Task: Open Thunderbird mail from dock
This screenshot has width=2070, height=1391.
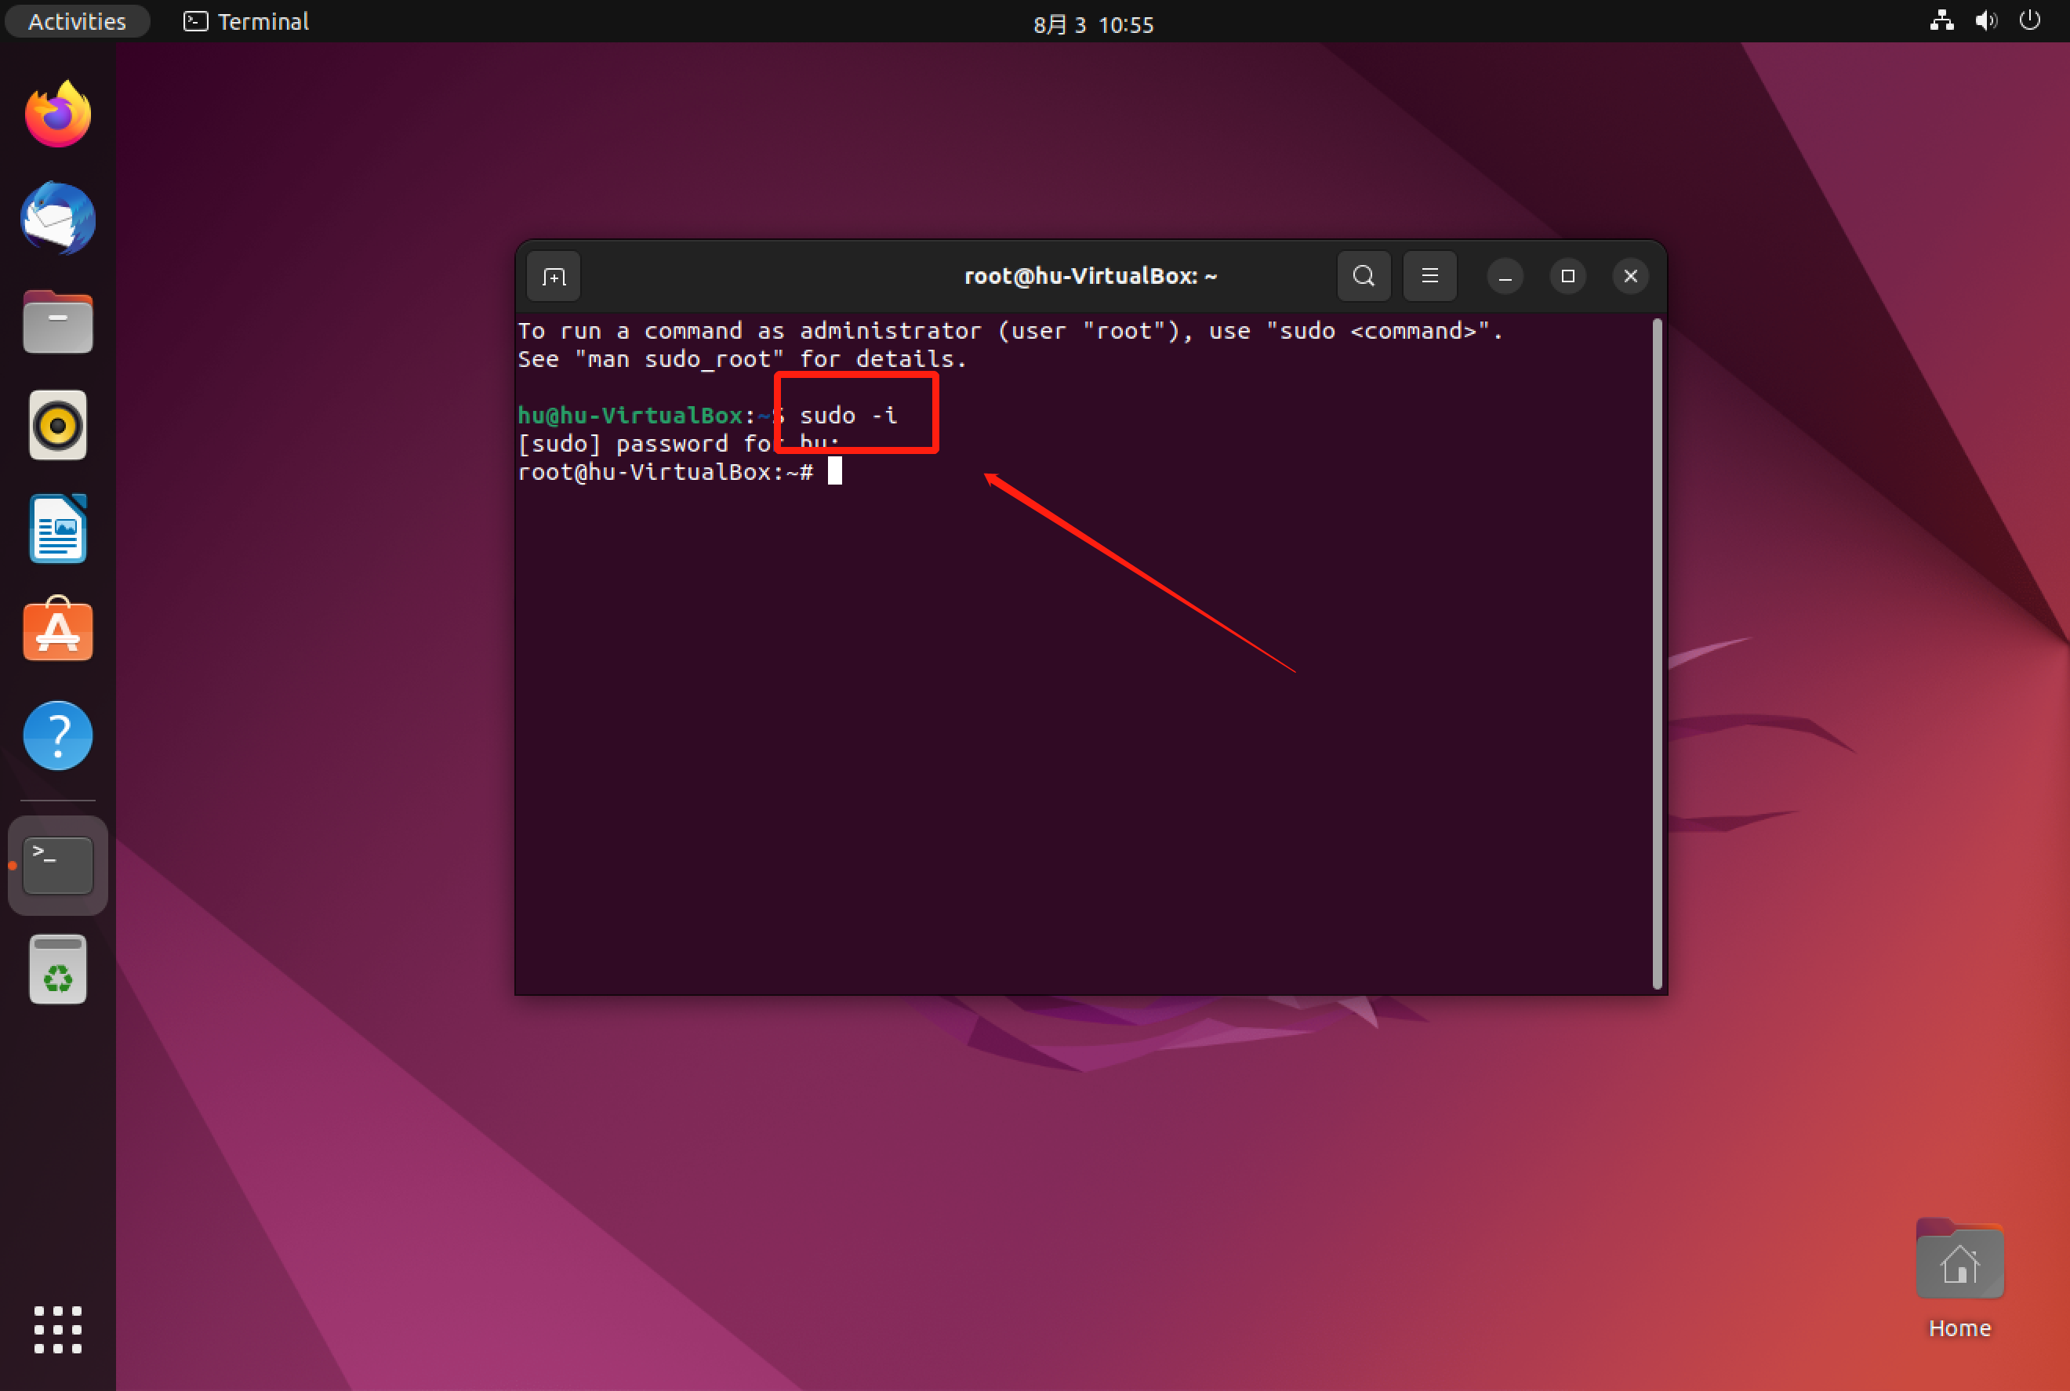Action: point(58,219)
